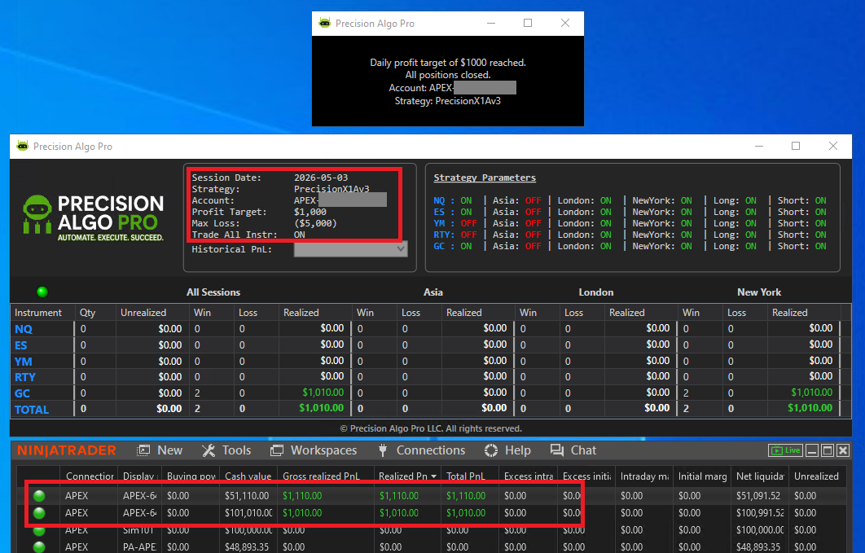Toggle NQ instrument ON switch
Viewport: 865px width, 553px height.
[466, 200]
